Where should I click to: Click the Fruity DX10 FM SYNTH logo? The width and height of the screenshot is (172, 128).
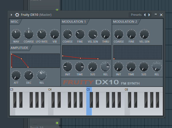pos(101,82)
